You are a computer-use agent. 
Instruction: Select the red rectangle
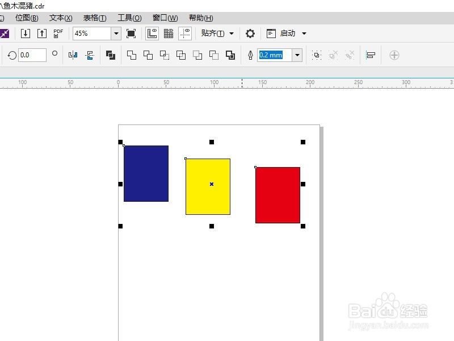(278, 195)
